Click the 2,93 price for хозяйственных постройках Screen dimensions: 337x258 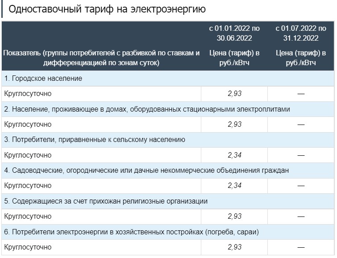pyautogui.click(x=234, y=247)
